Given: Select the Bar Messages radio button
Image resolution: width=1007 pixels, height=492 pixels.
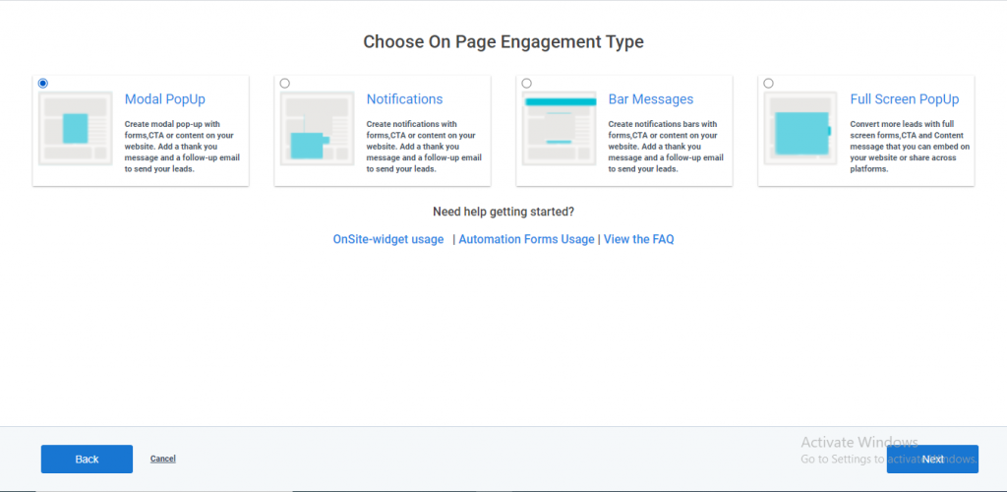Looking at the screenshot, I should [x=527, y=84].
